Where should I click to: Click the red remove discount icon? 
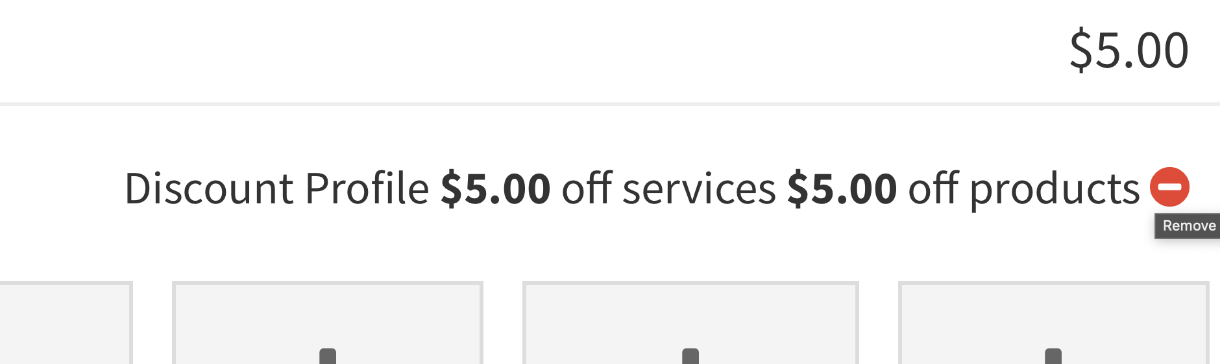[1169, 187]
